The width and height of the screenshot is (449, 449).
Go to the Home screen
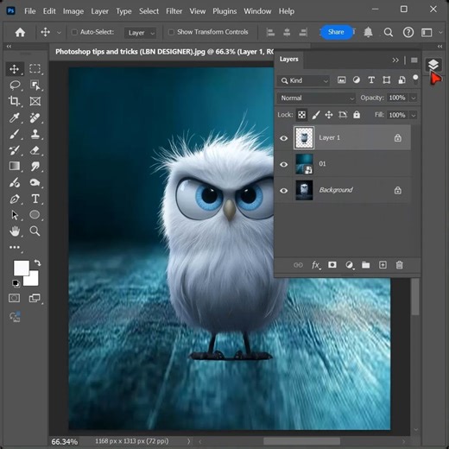coord(20,32)
